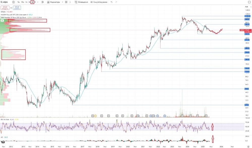Click the 1400,0 price scale value
This screenshot has height=148, width=252.
pyautogui.click(x=248, y=10)
